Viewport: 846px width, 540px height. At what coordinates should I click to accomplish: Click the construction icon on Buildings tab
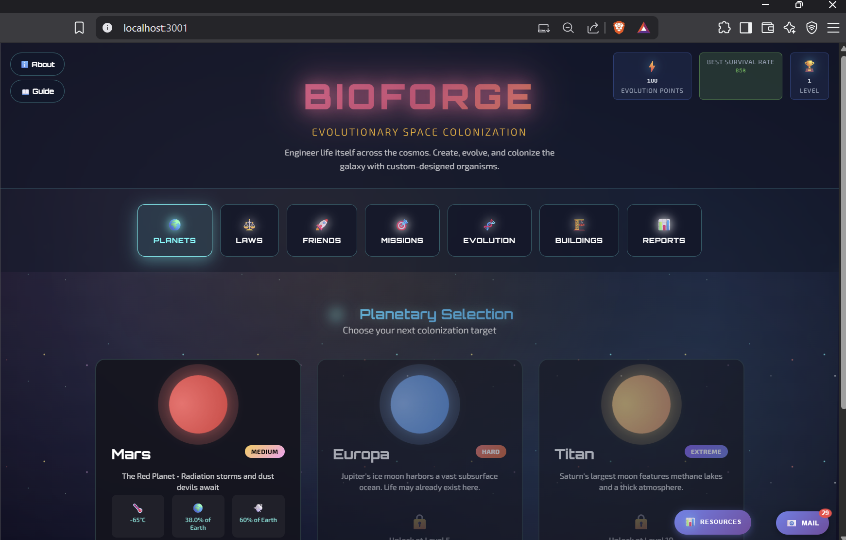(x=578, y=225)
